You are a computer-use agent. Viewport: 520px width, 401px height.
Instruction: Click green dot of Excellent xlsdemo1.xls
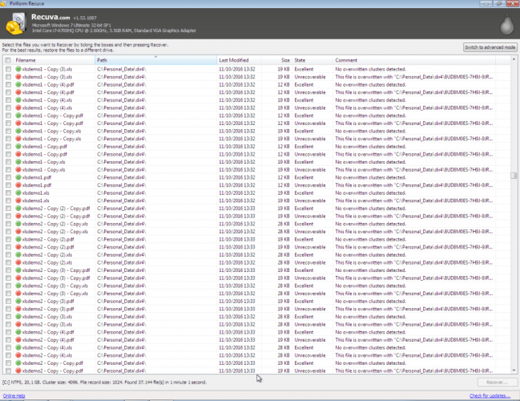click(x=18, y=192)
